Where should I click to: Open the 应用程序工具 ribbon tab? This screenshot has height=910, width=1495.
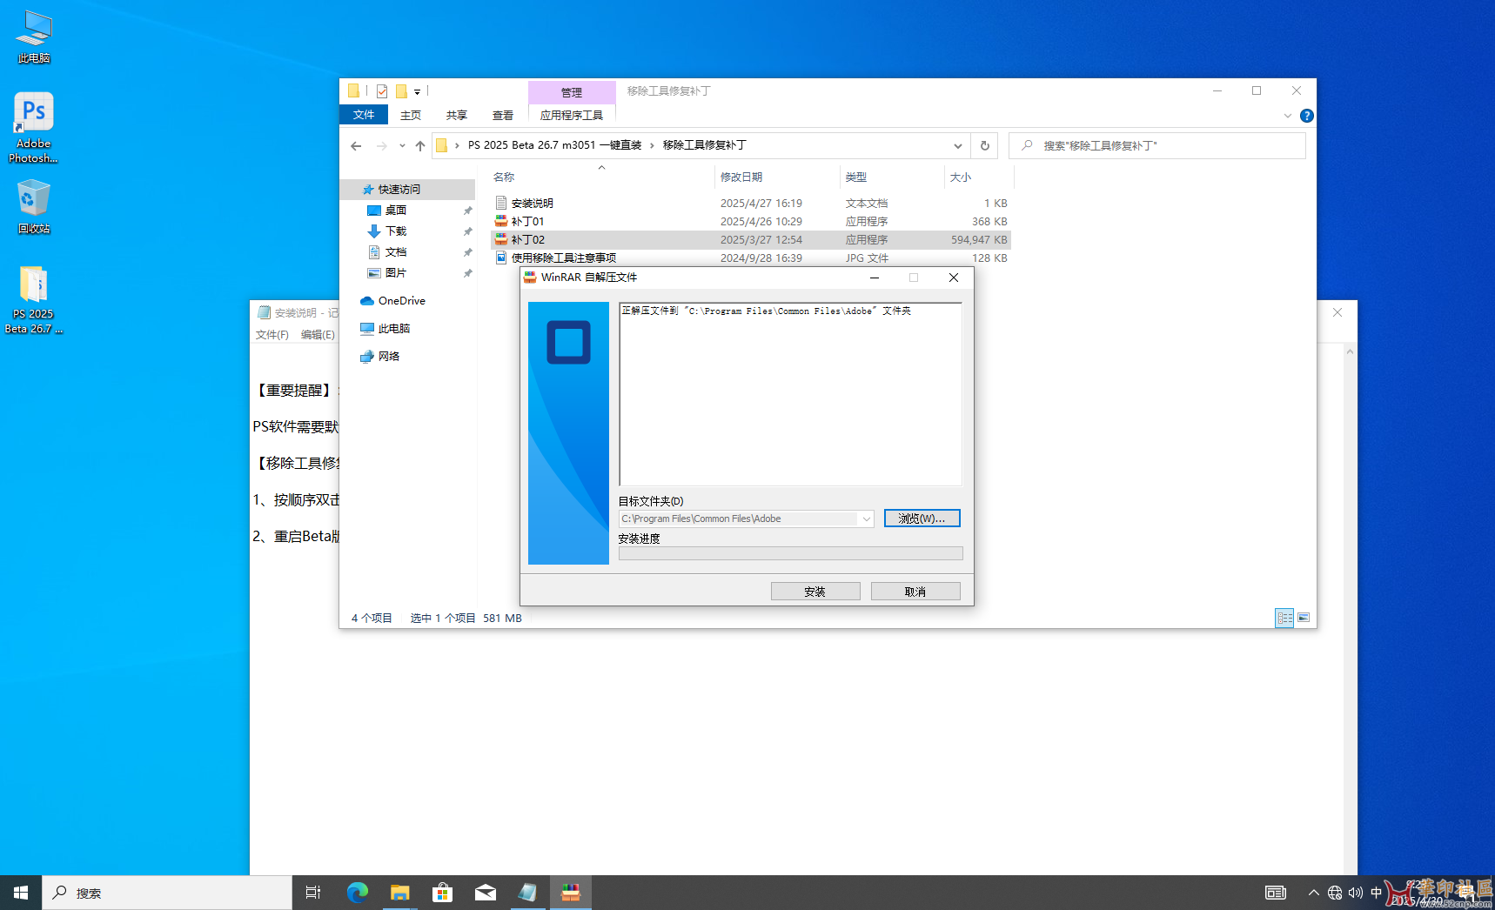point(572,115)
